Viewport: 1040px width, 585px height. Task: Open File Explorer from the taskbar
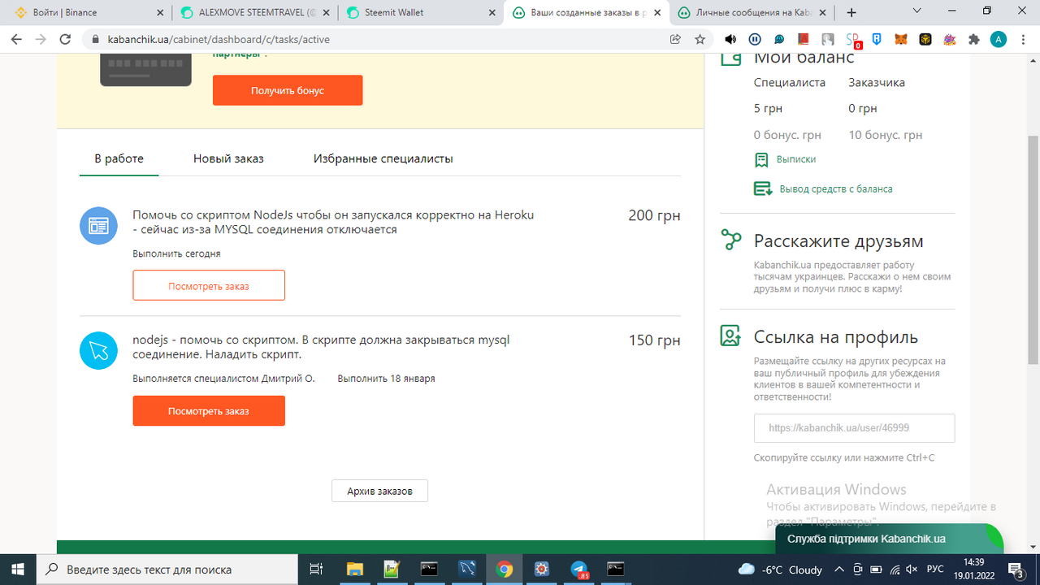tap(354, 569)
